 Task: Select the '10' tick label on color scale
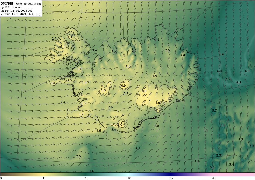129,178
